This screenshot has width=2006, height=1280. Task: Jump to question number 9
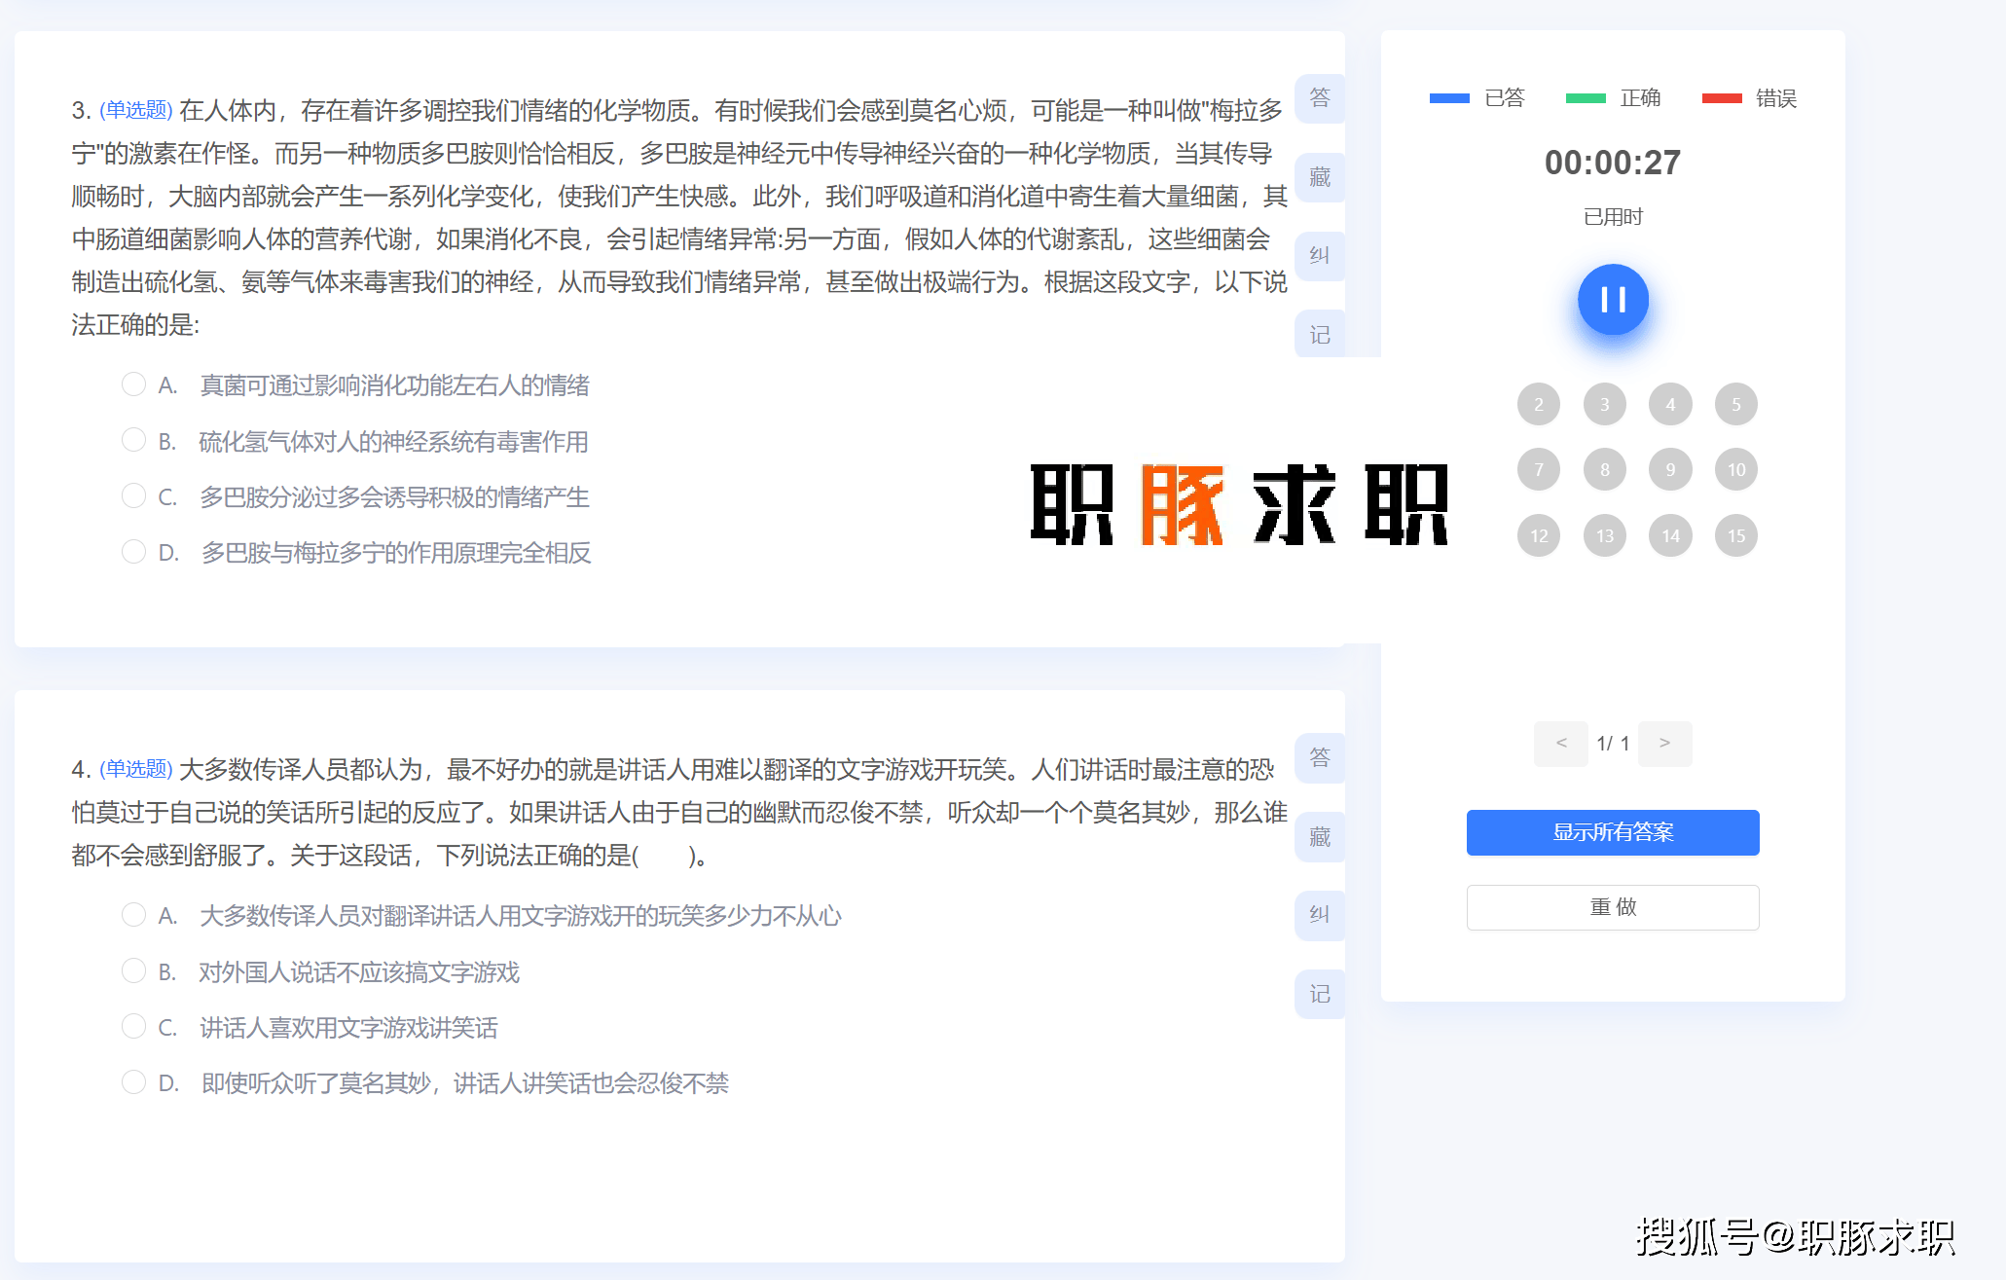pos(1670,470)
